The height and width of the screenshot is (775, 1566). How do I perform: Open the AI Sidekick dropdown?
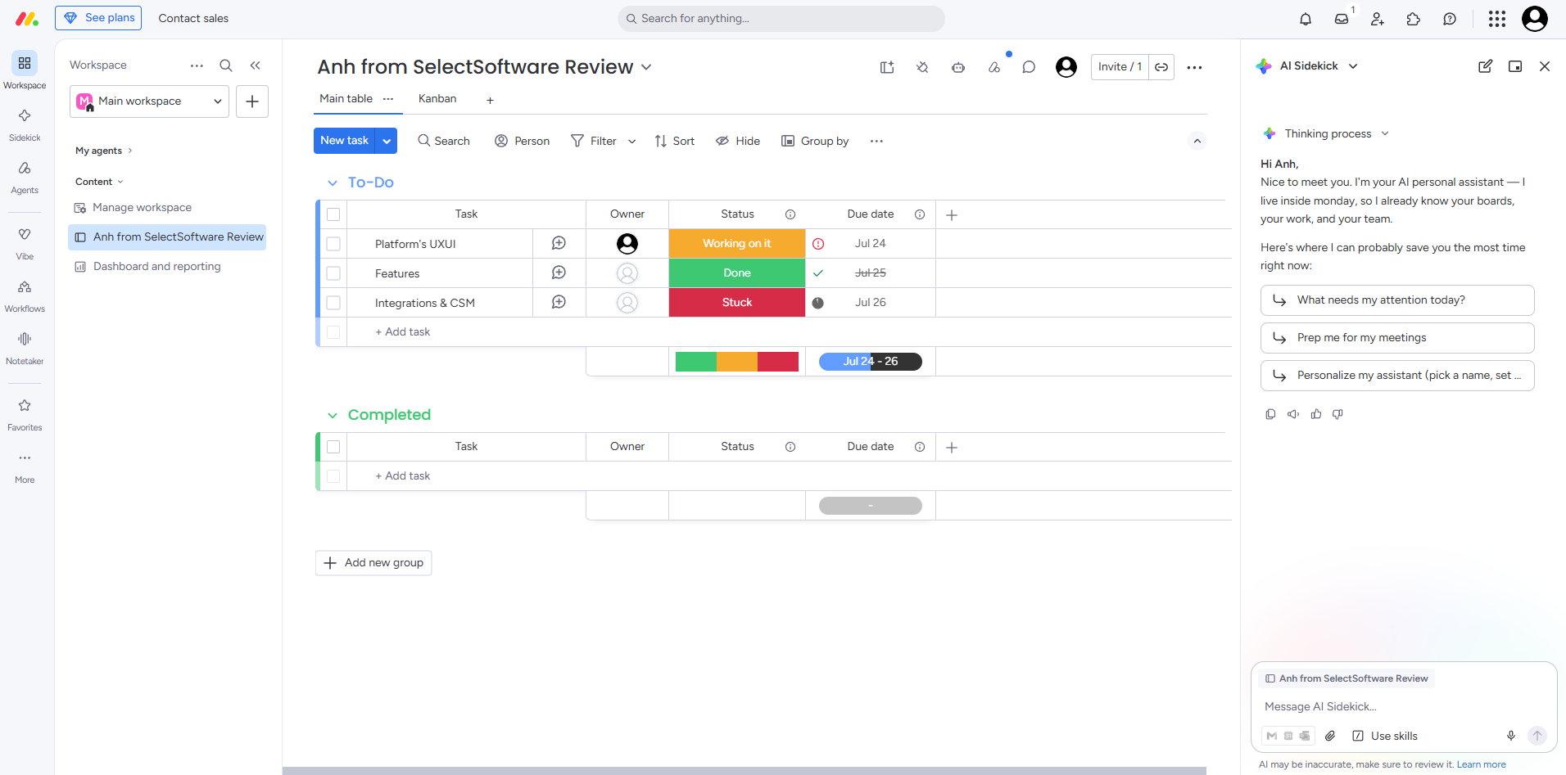click(1353, 66)
